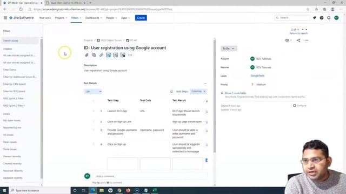Viewport: 346px width, 194px height.
Task: Click the Windows taskbar search box
Action: (39, 190)
